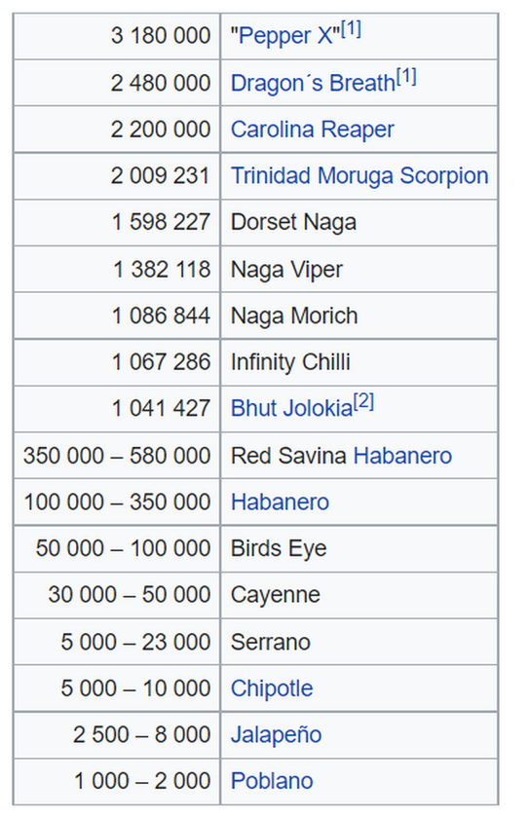Select the Infinity Chilli cell
This screenshot has width=530, height=818.
pos(360,362)
